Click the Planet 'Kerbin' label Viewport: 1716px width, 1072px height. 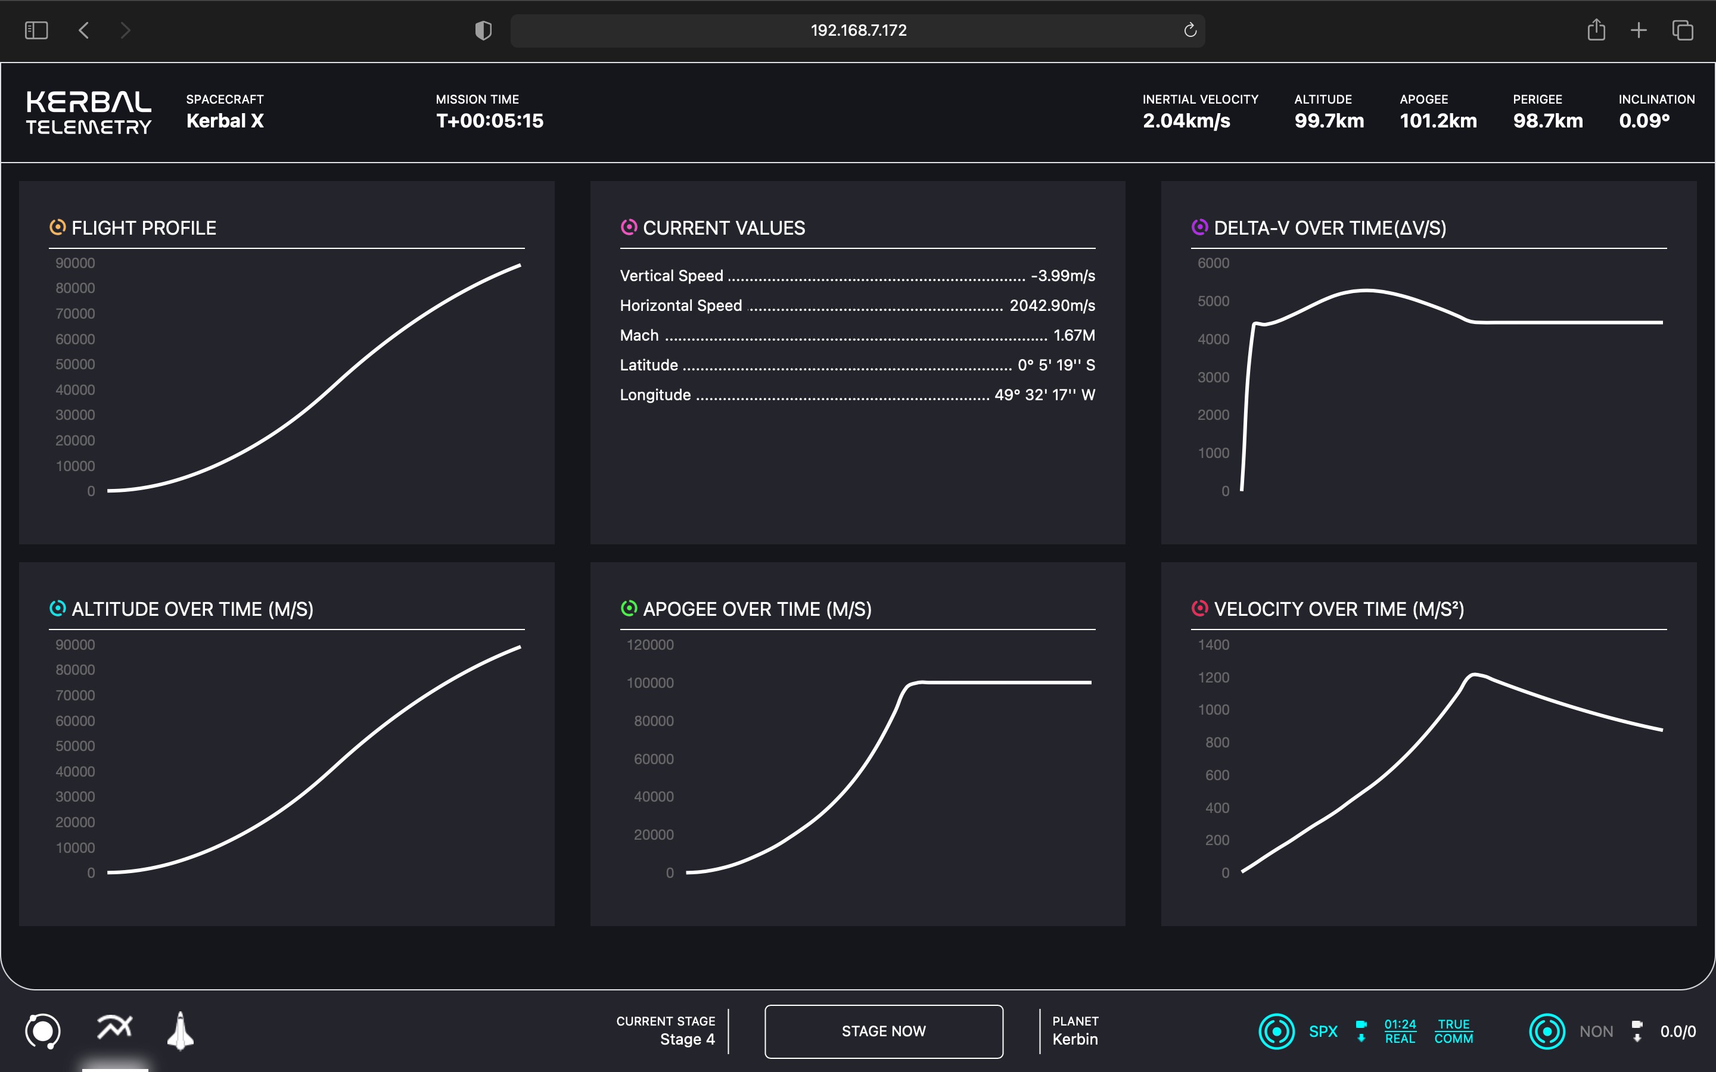1075,1039
